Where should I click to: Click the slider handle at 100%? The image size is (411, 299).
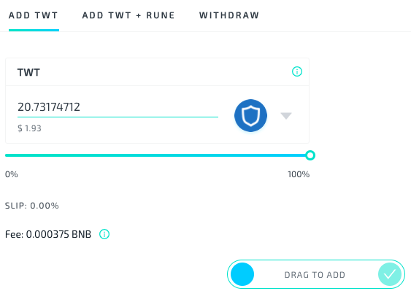click(x=310, y=155)
